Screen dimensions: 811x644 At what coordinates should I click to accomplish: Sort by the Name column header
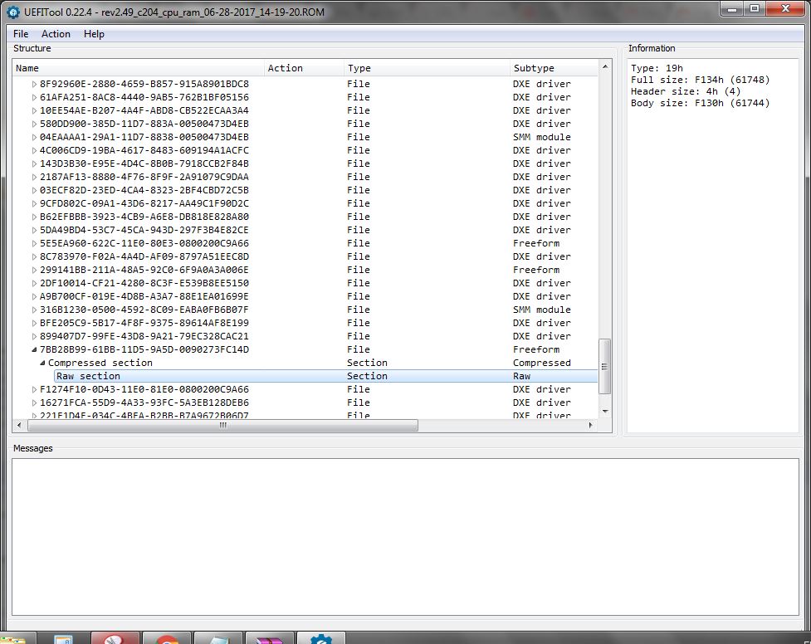pyautogui.click(x=138, y=68)
